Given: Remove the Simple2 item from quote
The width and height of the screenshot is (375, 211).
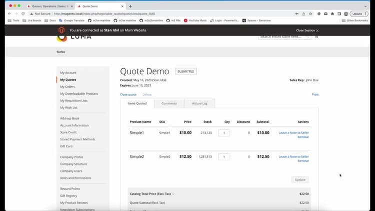Looking at the screenshot, I should tap(303, 161).
